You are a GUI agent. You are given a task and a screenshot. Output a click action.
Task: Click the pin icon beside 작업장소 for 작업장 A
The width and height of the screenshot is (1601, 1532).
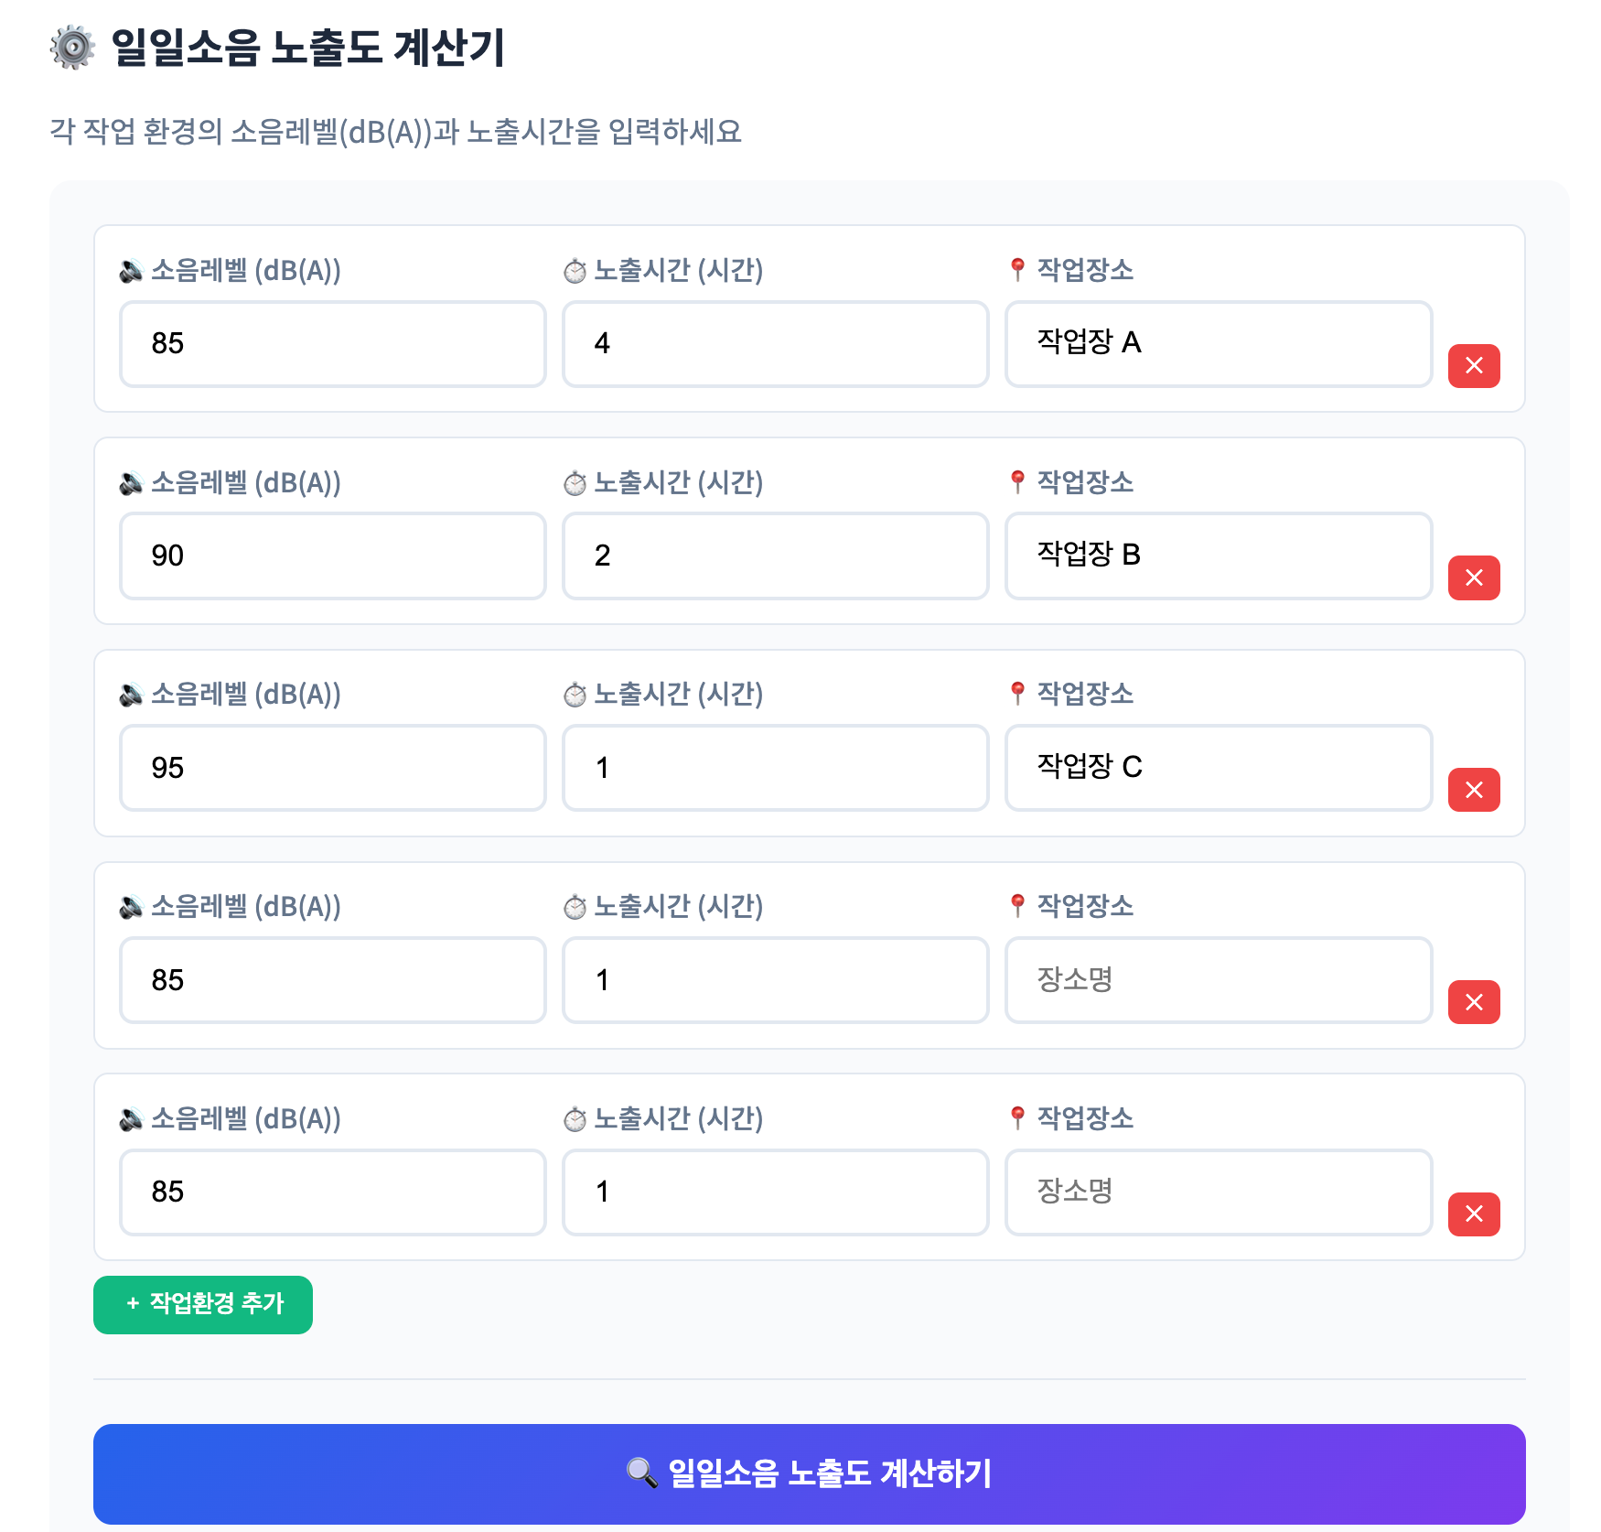tap(1015, 270)
